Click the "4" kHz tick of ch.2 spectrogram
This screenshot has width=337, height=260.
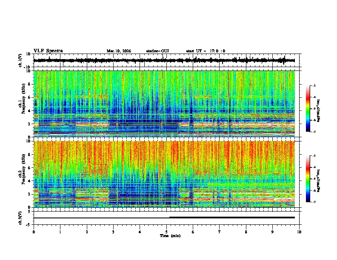click(29, 181)
